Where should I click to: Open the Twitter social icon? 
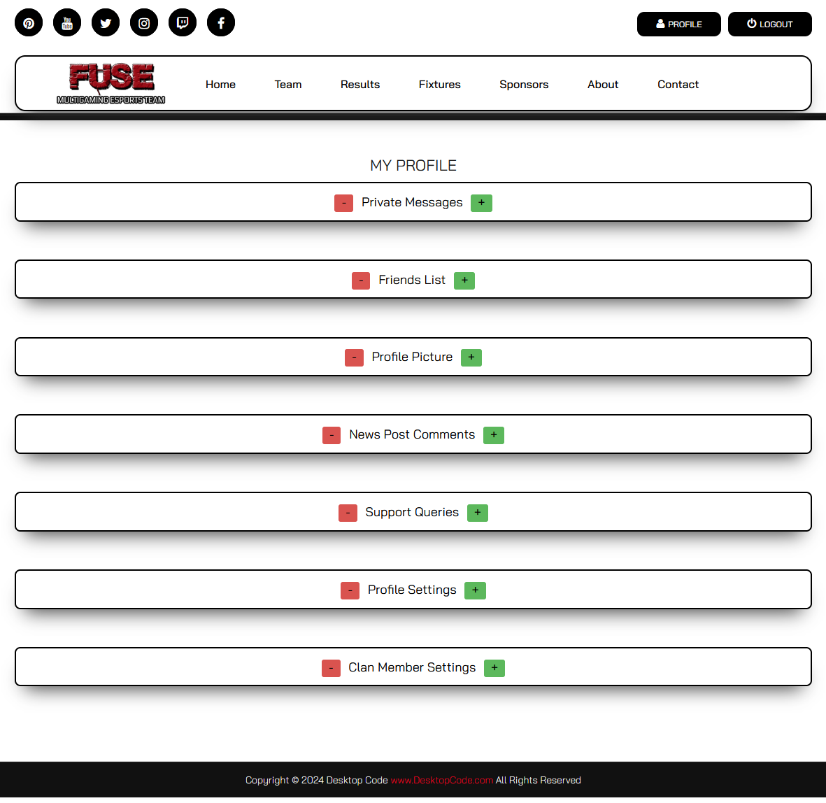tap(106, 23)
